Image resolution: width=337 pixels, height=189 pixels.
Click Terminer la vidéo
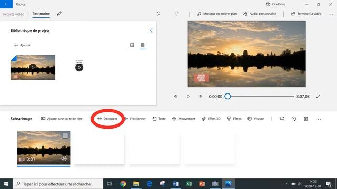(x=306, y=14)
